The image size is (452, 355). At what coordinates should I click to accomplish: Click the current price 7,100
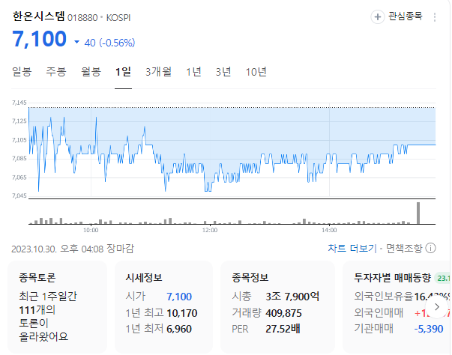pyautogui.click(x=40, y=39)
